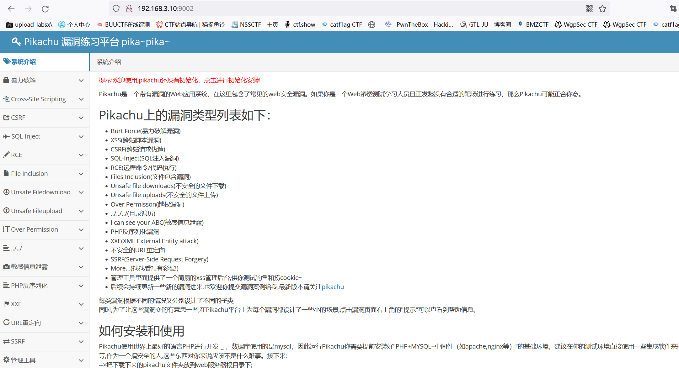Expand the Unsafe Filedownload chevron
Viewport: 679px width, 368px height.
pos(81,192)
